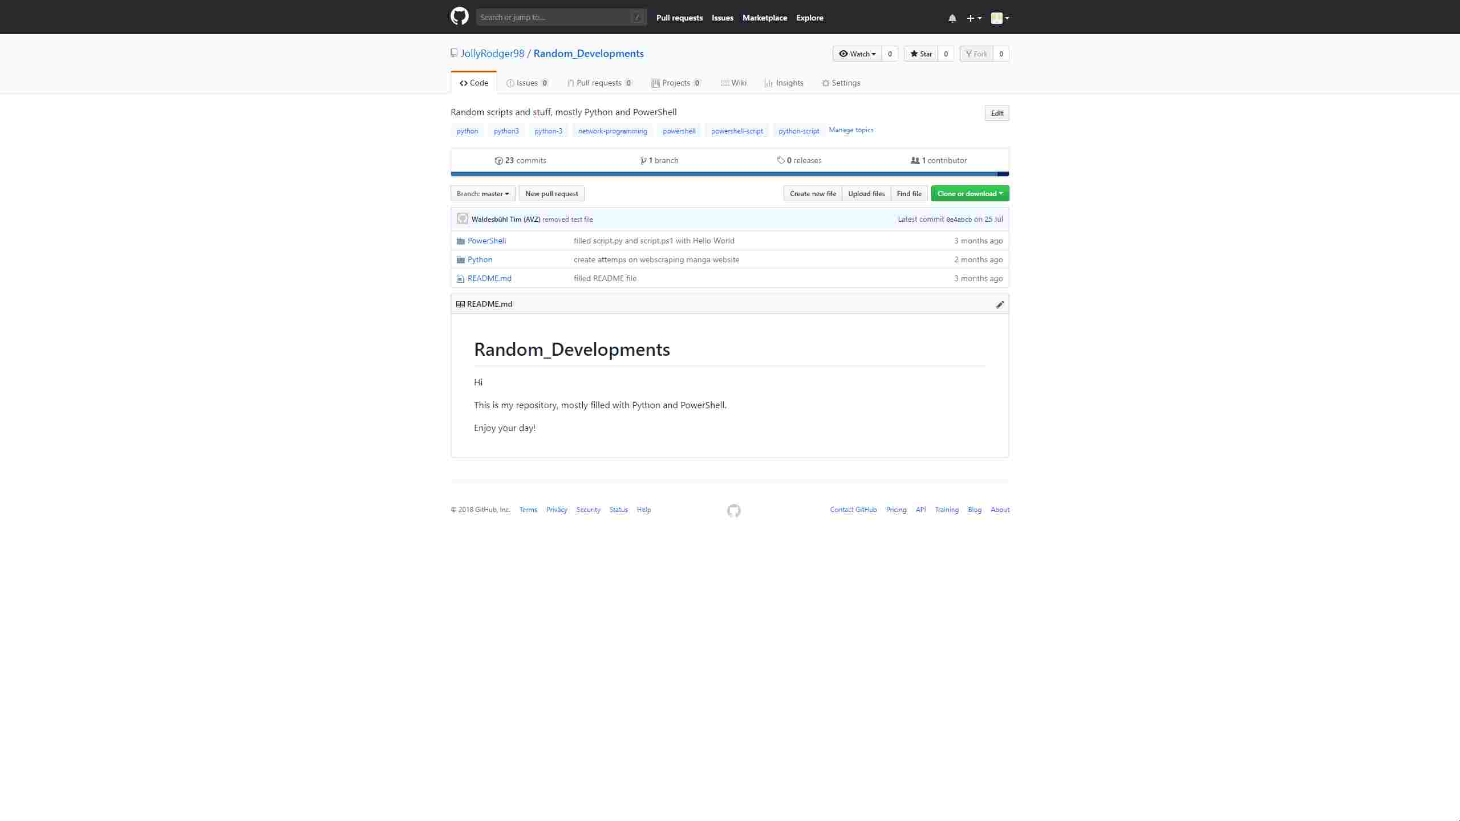Open the Random_Developments repository link
This screenshot has height=821, width=1460.
(589, 54)
